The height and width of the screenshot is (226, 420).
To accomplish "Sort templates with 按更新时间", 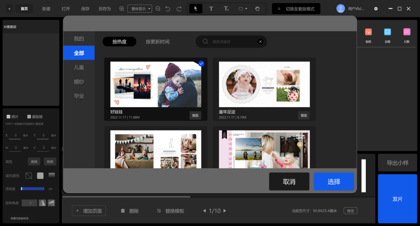I will click(x=157, y=42).
